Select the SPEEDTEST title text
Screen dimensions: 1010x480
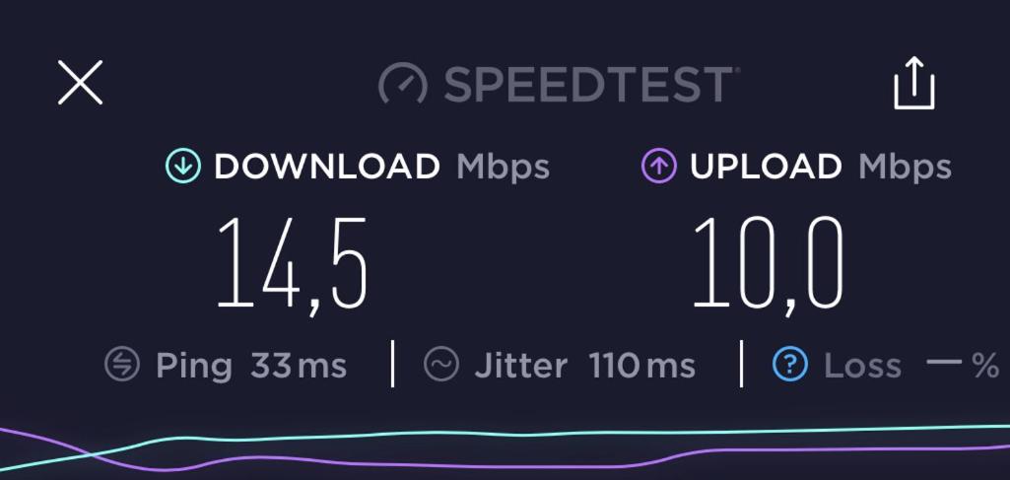588,85
